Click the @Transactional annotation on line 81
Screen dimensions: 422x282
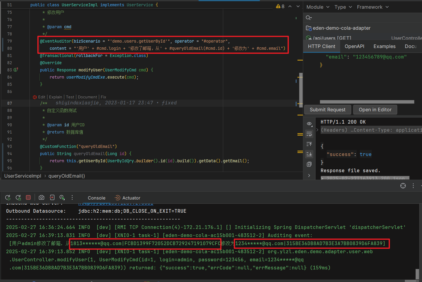[x=57, y=55]
